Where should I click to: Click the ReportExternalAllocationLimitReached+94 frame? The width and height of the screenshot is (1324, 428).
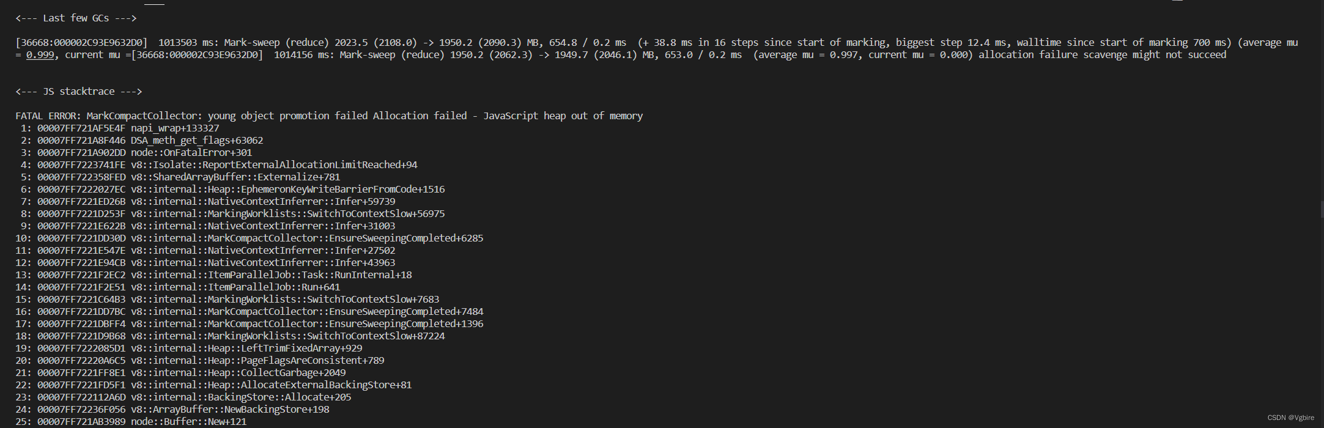click(274, 165)
